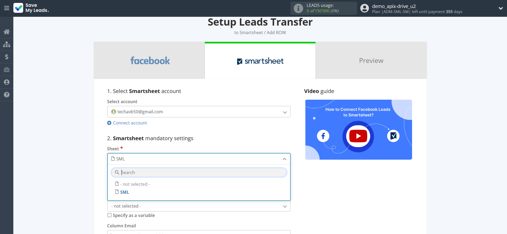Screen dimensions: 507x234
Task: Expand the Select account dropdown
Action: pos(199,112)
